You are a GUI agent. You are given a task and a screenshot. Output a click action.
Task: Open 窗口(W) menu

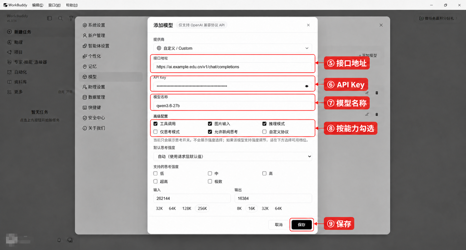(54, 5)
